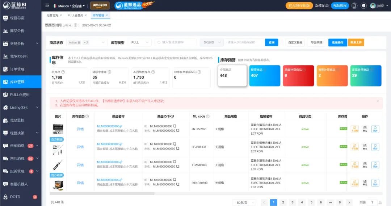The height and width of the screenshot is (206, 391).
Task: Copy the product ID in JNTV22691 row
Action: pos(175,126)
